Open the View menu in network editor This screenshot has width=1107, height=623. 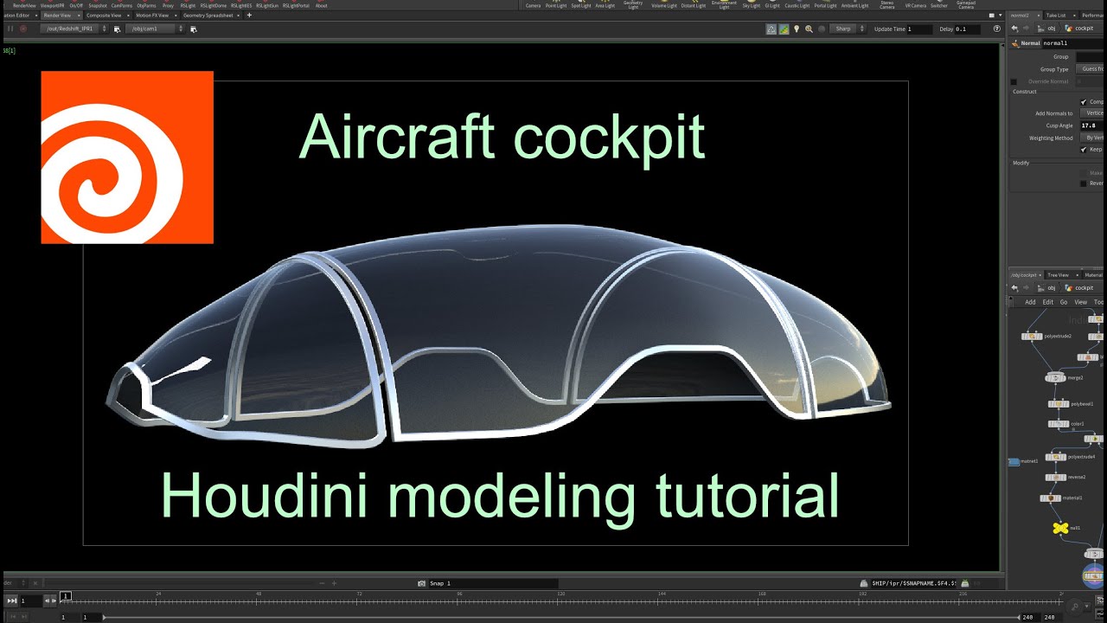(1081, 302)
